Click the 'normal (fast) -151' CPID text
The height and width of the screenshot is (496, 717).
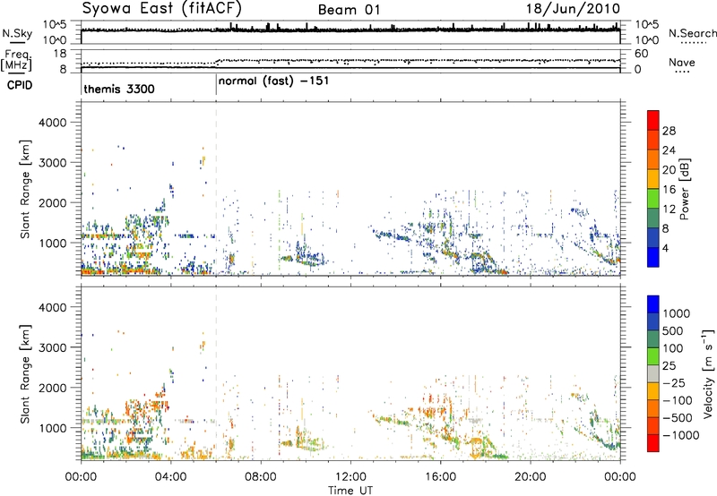pyautogui.click(x=273, y=81)
